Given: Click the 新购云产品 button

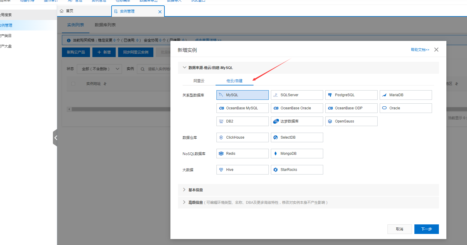Looking at the screenshot, I should 76,52.
